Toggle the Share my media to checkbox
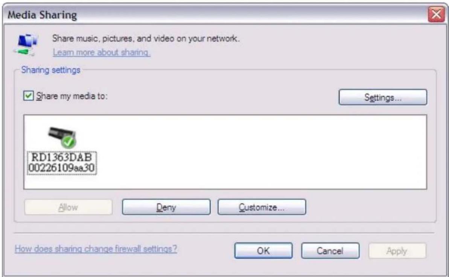The image size is (449, 277). (28, 96)
